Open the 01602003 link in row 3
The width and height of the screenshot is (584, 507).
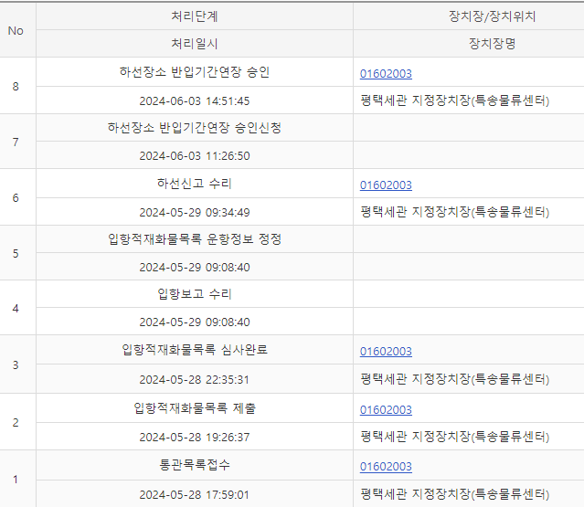click(x=386, y=352)
